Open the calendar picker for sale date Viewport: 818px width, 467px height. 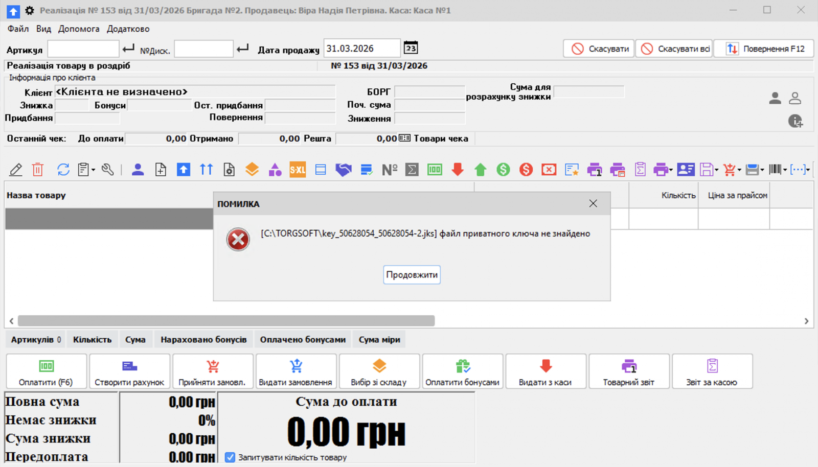click(x=411, y=48)
